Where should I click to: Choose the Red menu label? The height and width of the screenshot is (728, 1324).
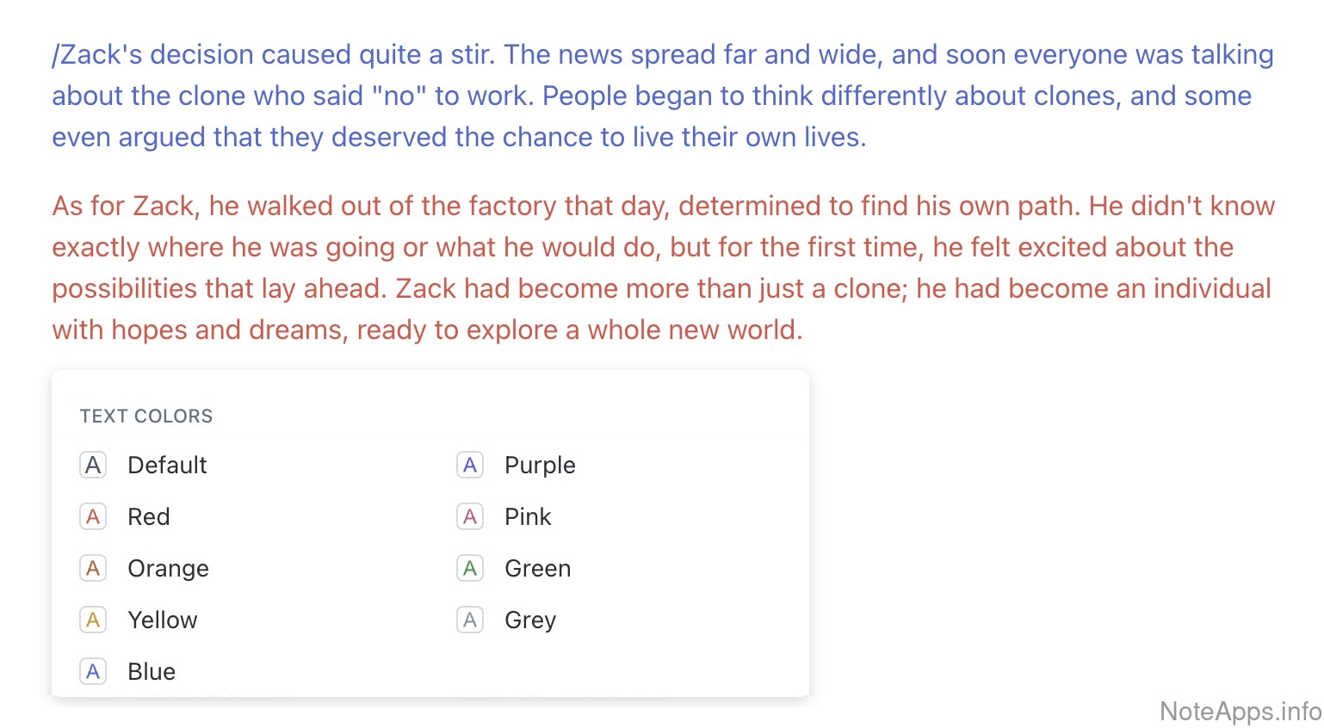pyautogui.click(x=149, y=517)
